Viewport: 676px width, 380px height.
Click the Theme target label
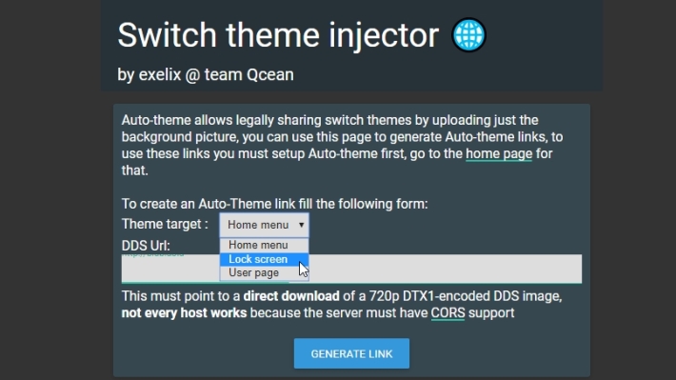[x=165, y=225]
